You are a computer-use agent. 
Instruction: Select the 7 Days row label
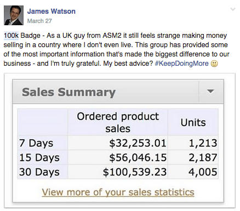tap(36, 143)
